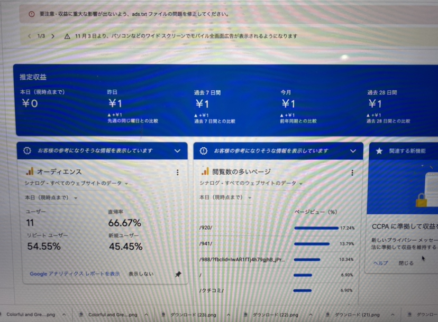
Task: Click ヘルプ on the CCPA card
Action: [x=380, y=262]
